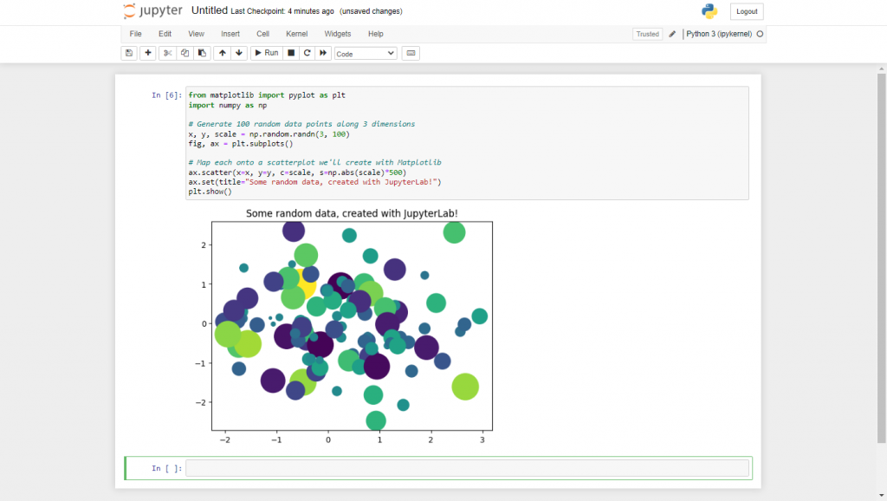Viewport: 887px width, 501px height.
Task: Save the notebook via the save icon
Action: [x=128, y=53]
